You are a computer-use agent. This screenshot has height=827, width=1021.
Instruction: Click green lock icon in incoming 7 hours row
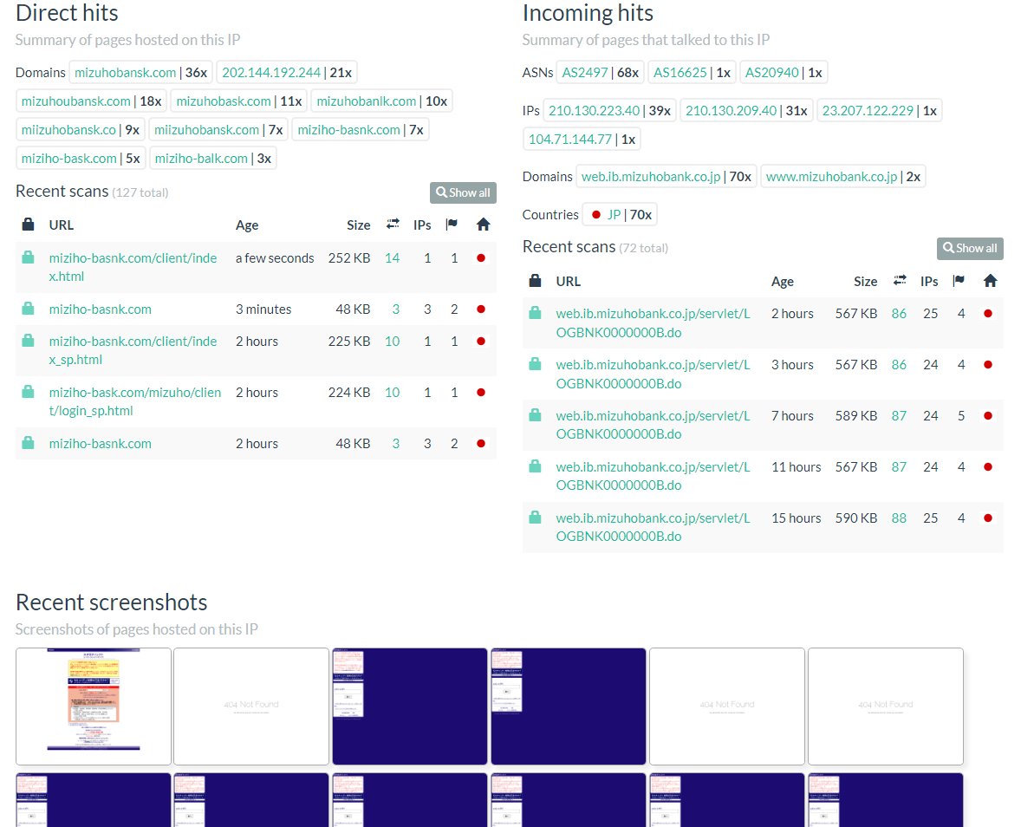click(x=536, y=415)
